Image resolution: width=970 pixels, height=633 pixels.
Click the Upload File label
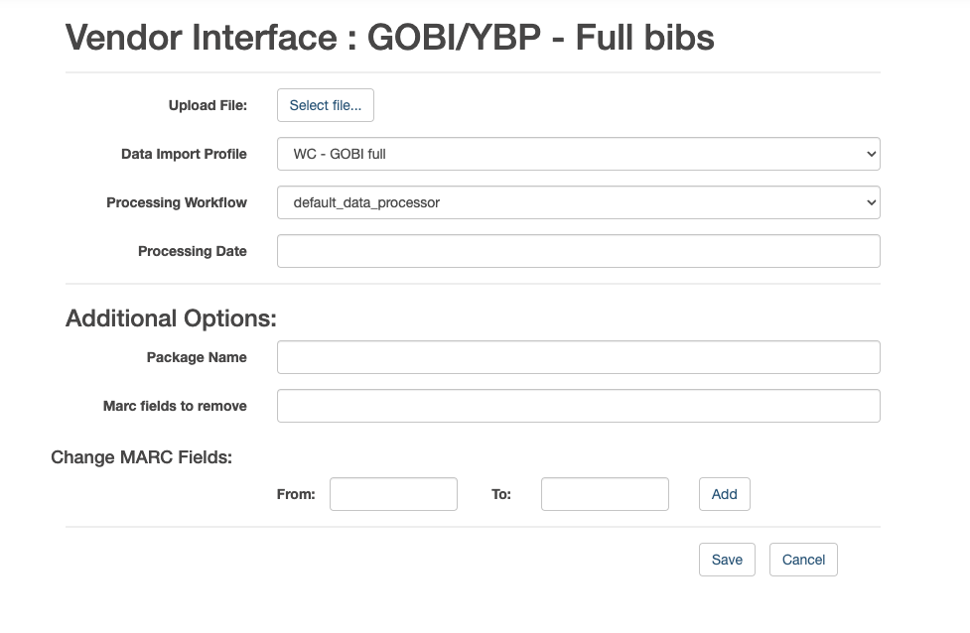point(208,106)
